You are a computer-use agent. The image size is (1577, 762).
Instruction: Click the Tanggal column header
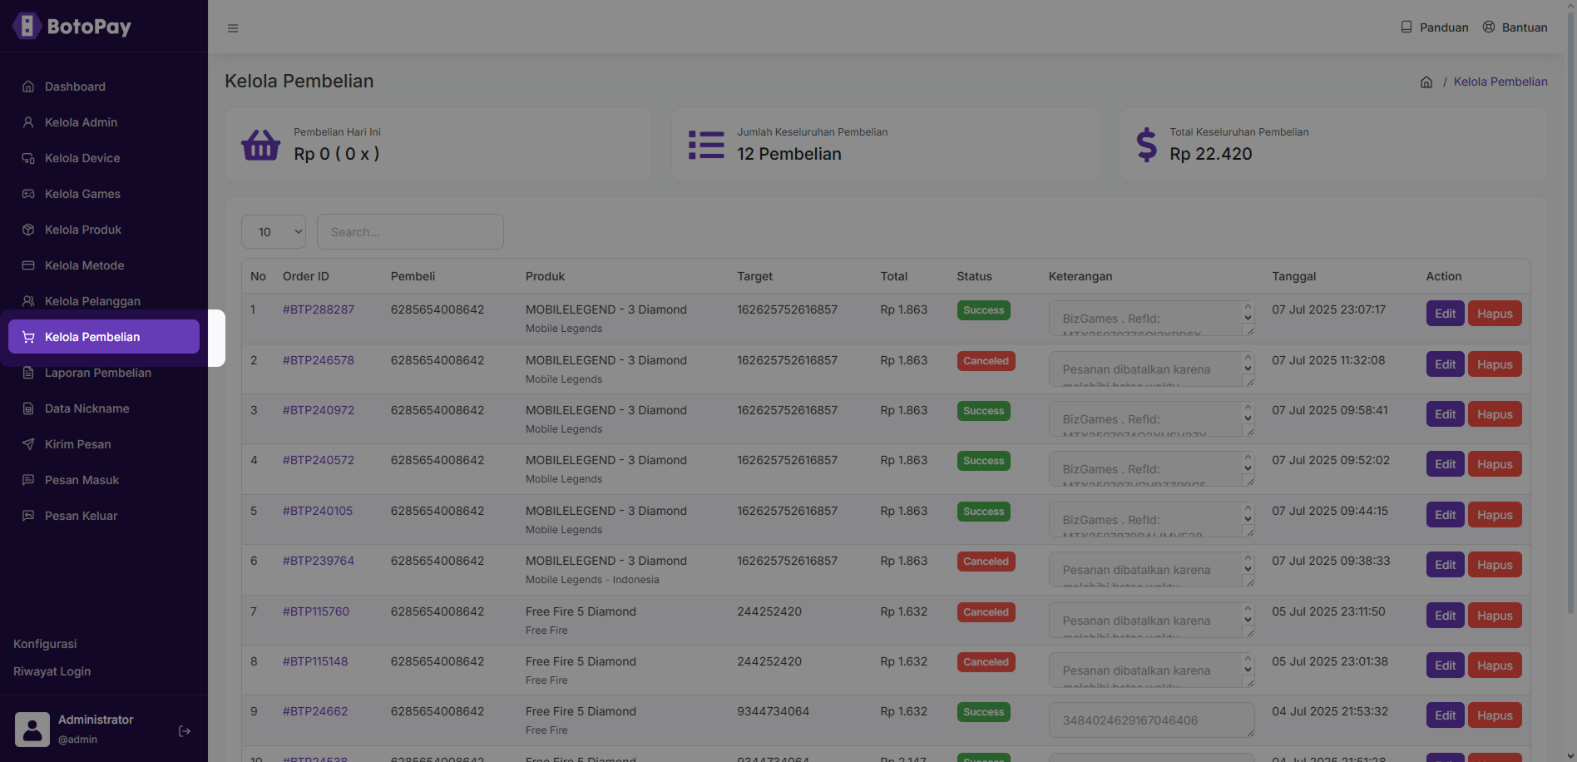point(1294,276)
